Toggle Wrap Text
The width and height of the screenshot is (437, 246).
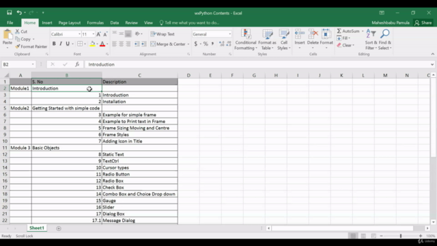pyautogui.click(x=163, y=34)
